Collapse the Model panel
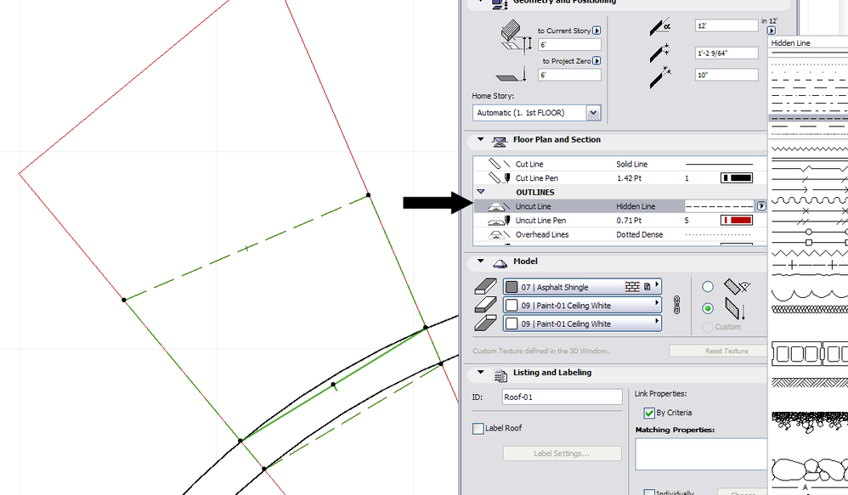Screen dimensions: 848x495 pyautogui.click(x=480, y=261)
